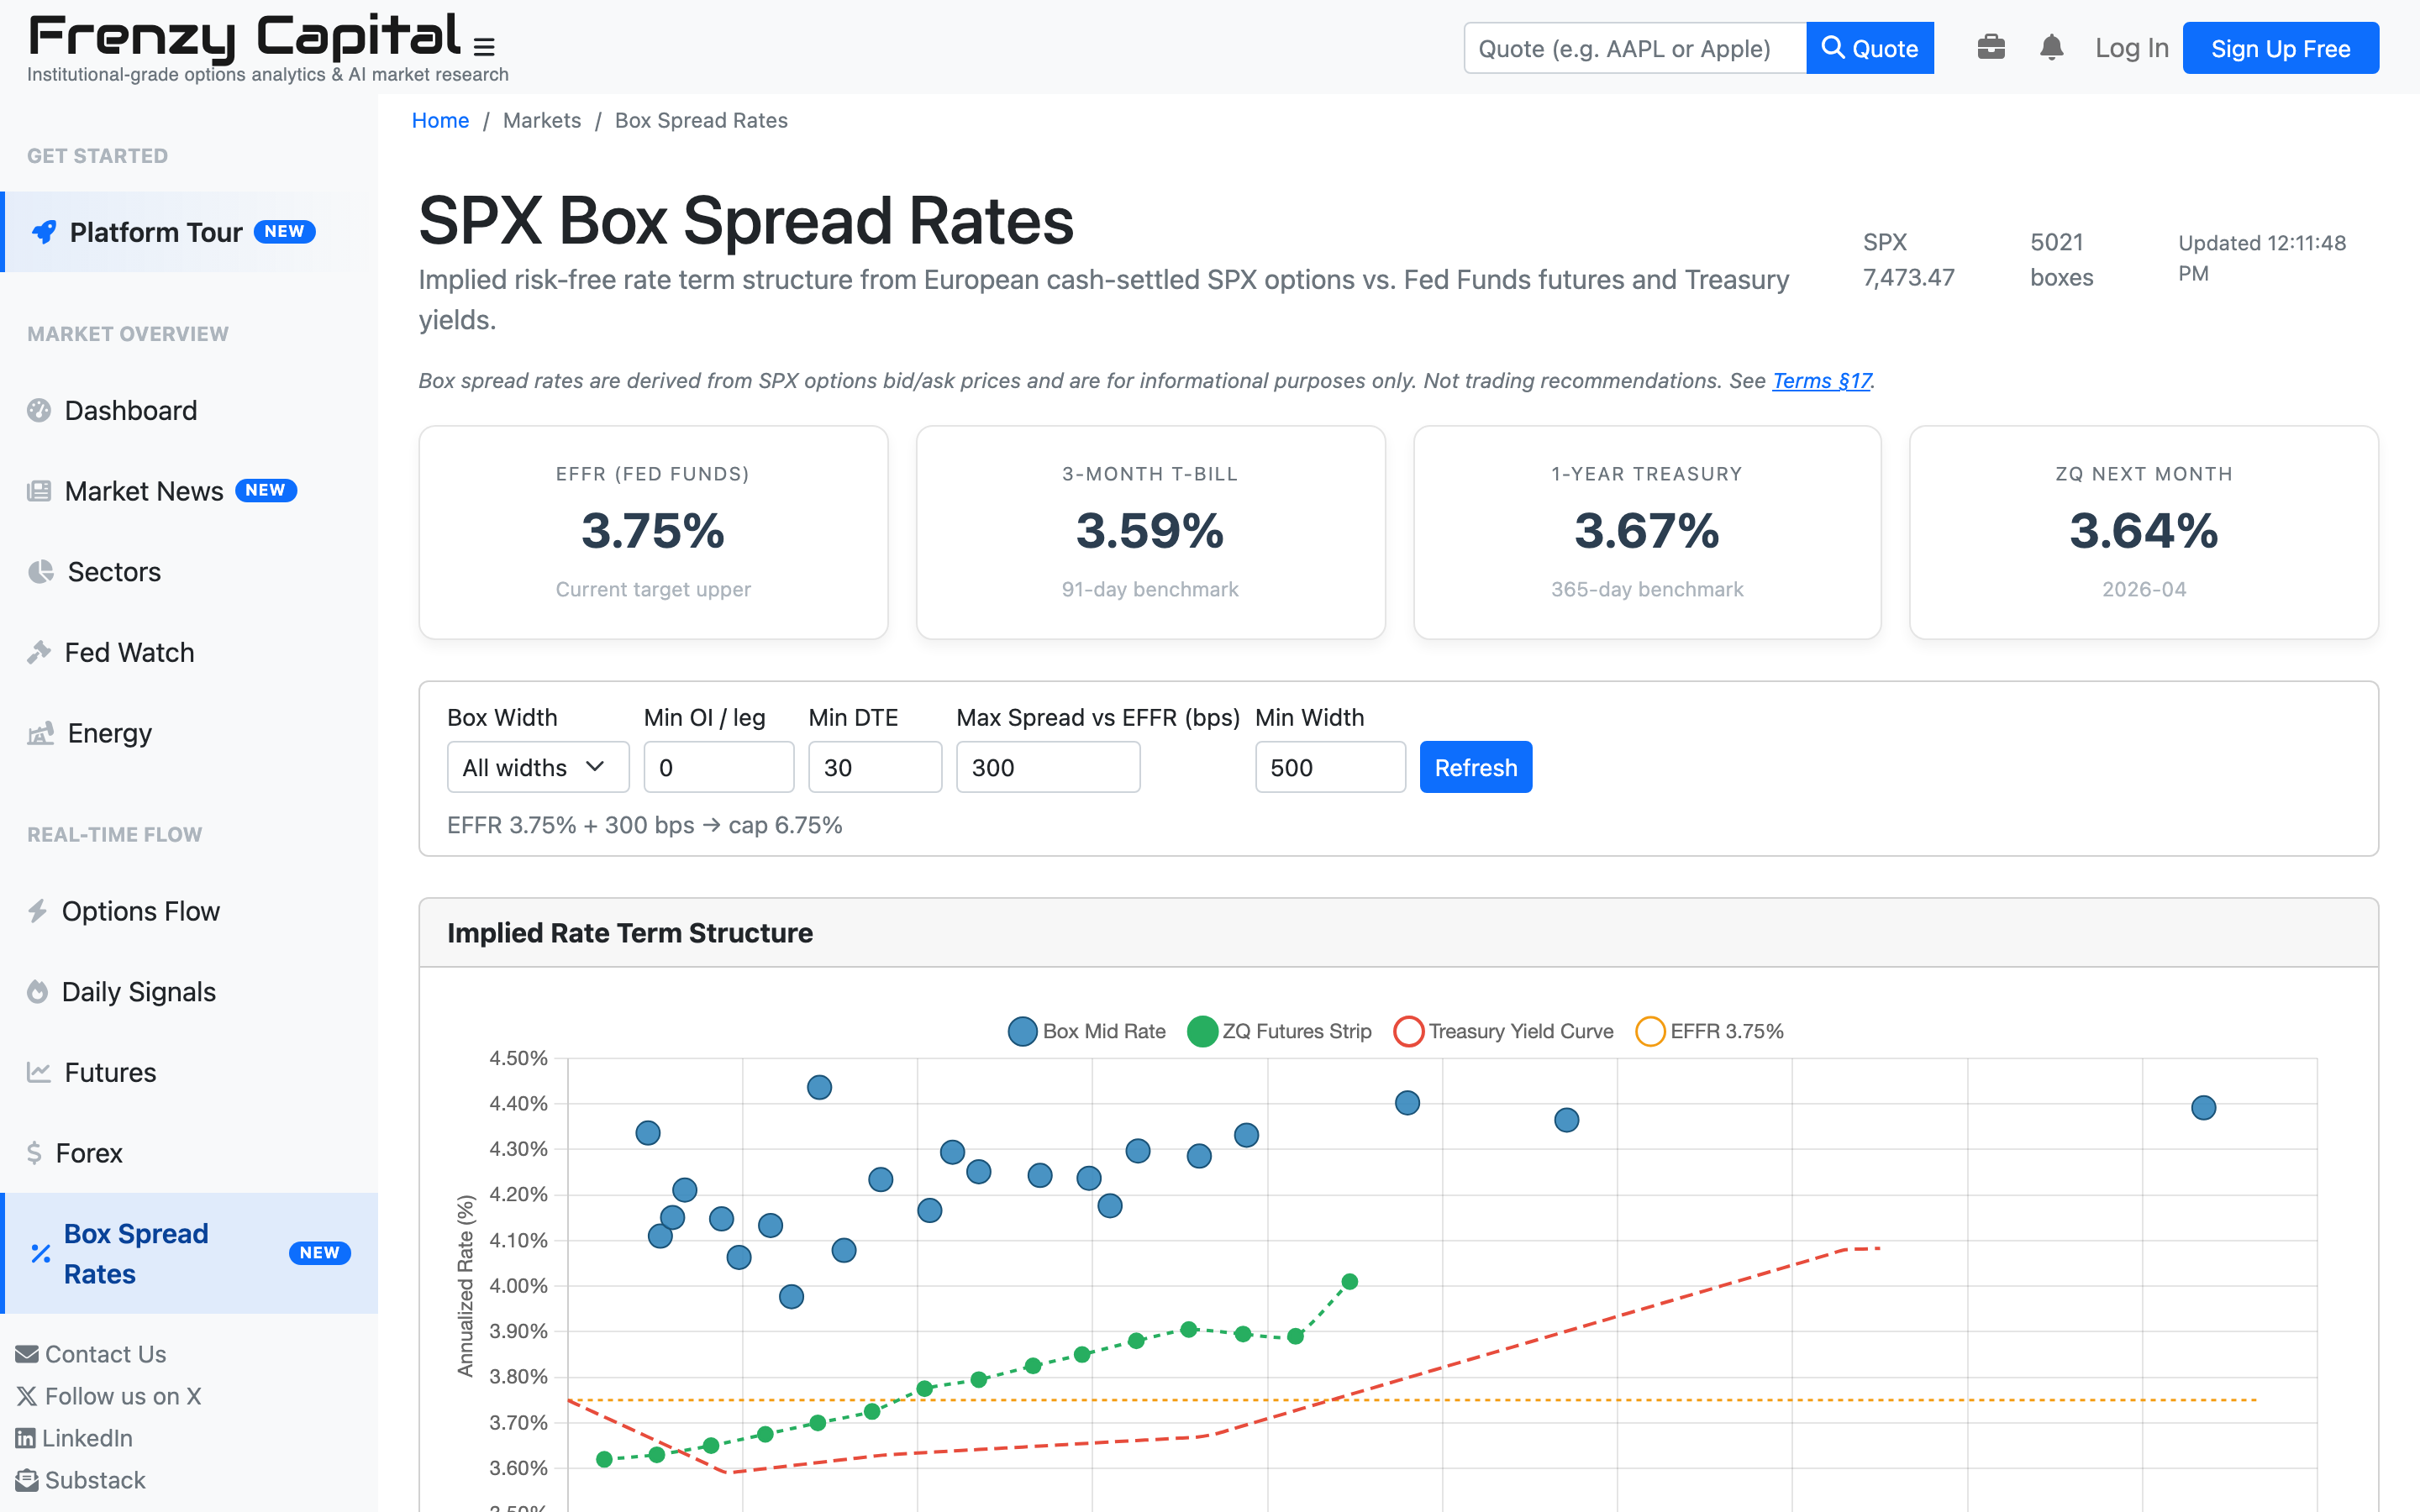The height and width of the screenshot is (1512, 2420).
Task: Click the Min DTE input field
Action: coord(875,767)
